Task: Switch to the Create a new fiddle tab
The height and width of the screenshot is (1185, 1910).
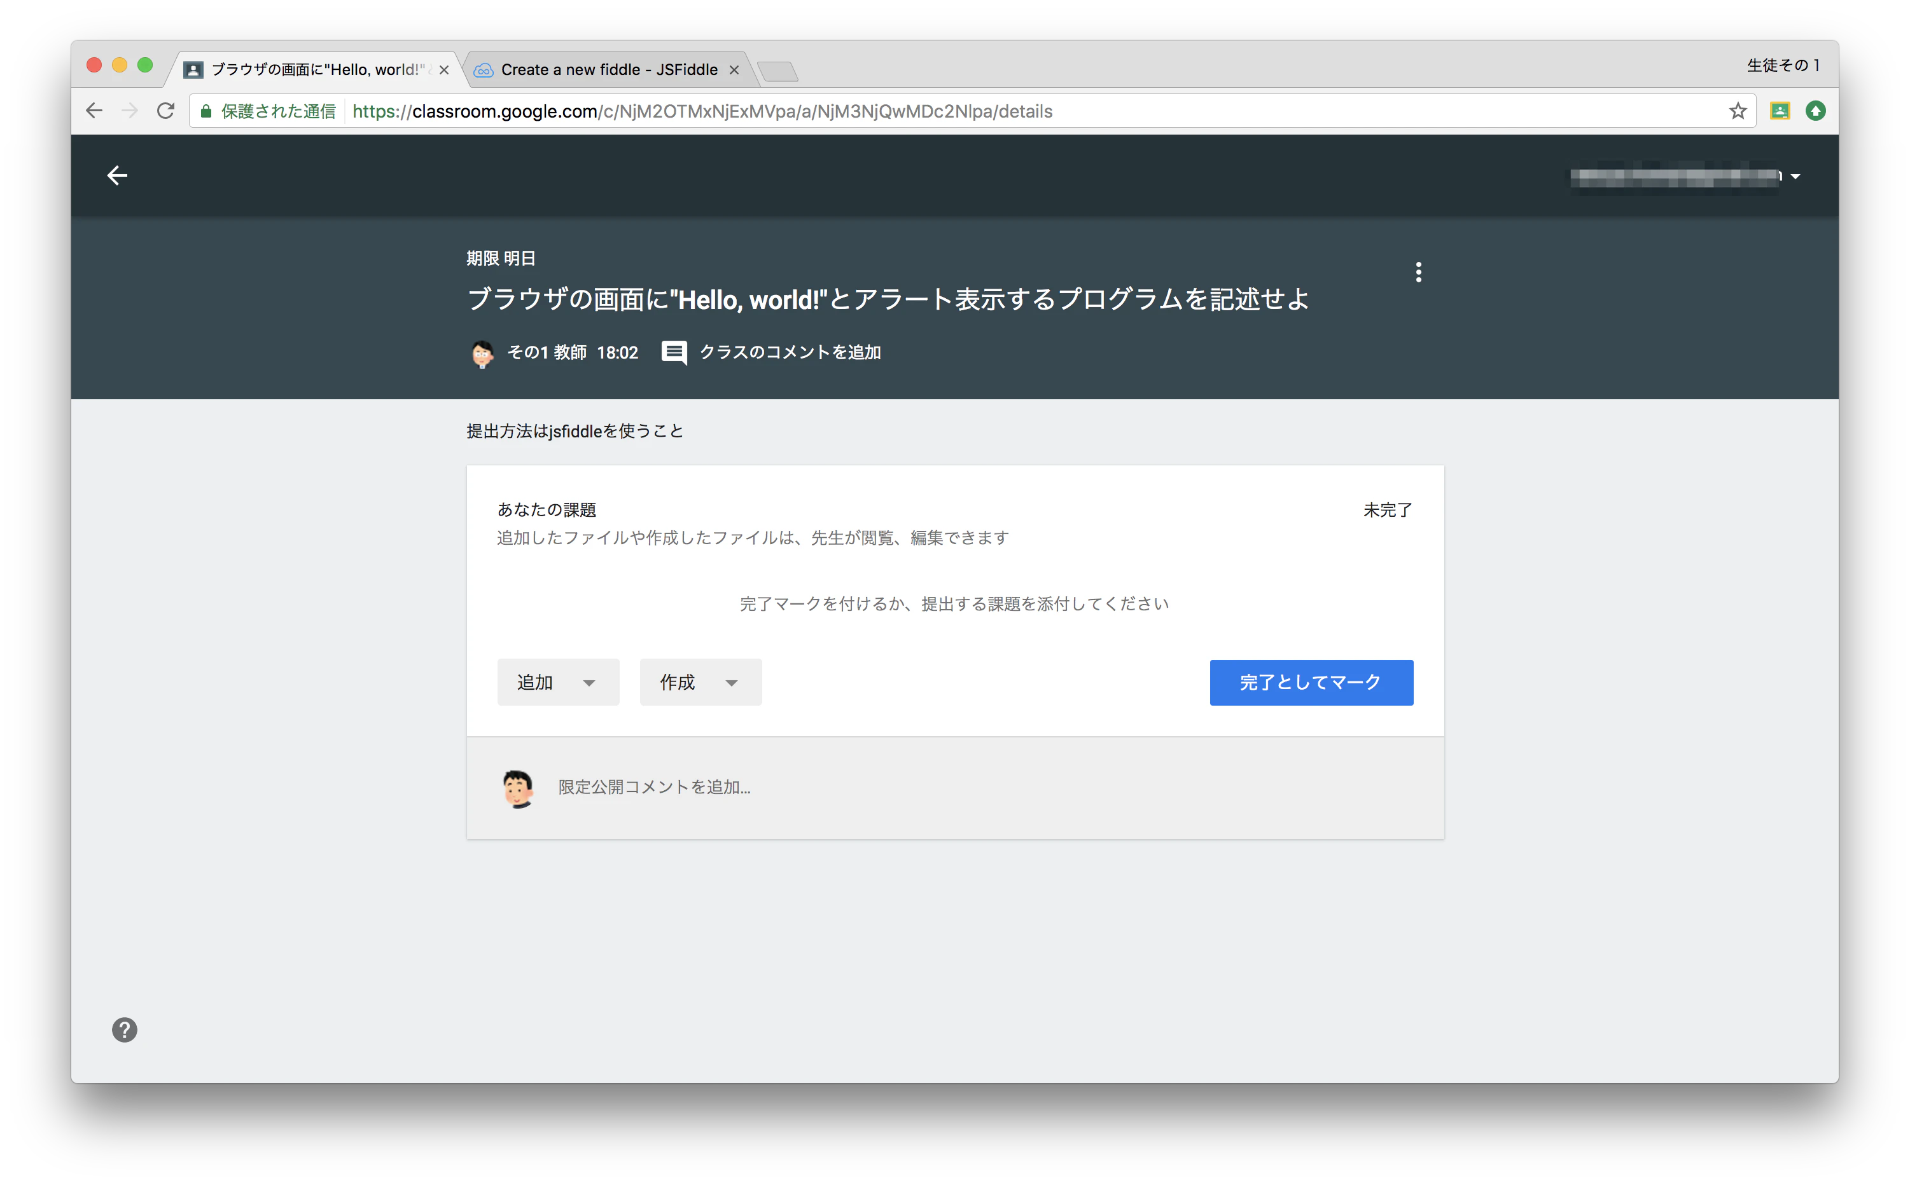Action: (609, 70)
